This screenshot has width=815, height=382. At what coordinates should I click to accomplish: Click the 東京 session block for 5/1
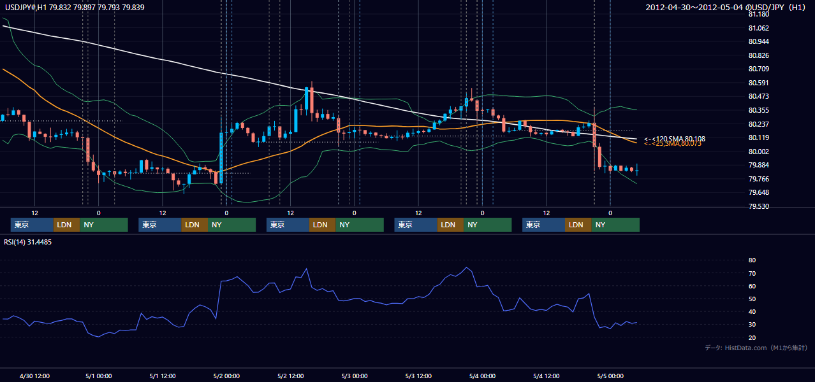(x=160, y=225)
